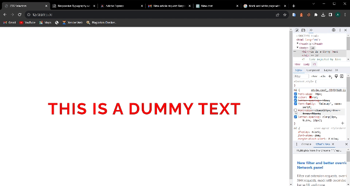
Task: Open the tab search dropdown arrow
Action: click(313, 4)
